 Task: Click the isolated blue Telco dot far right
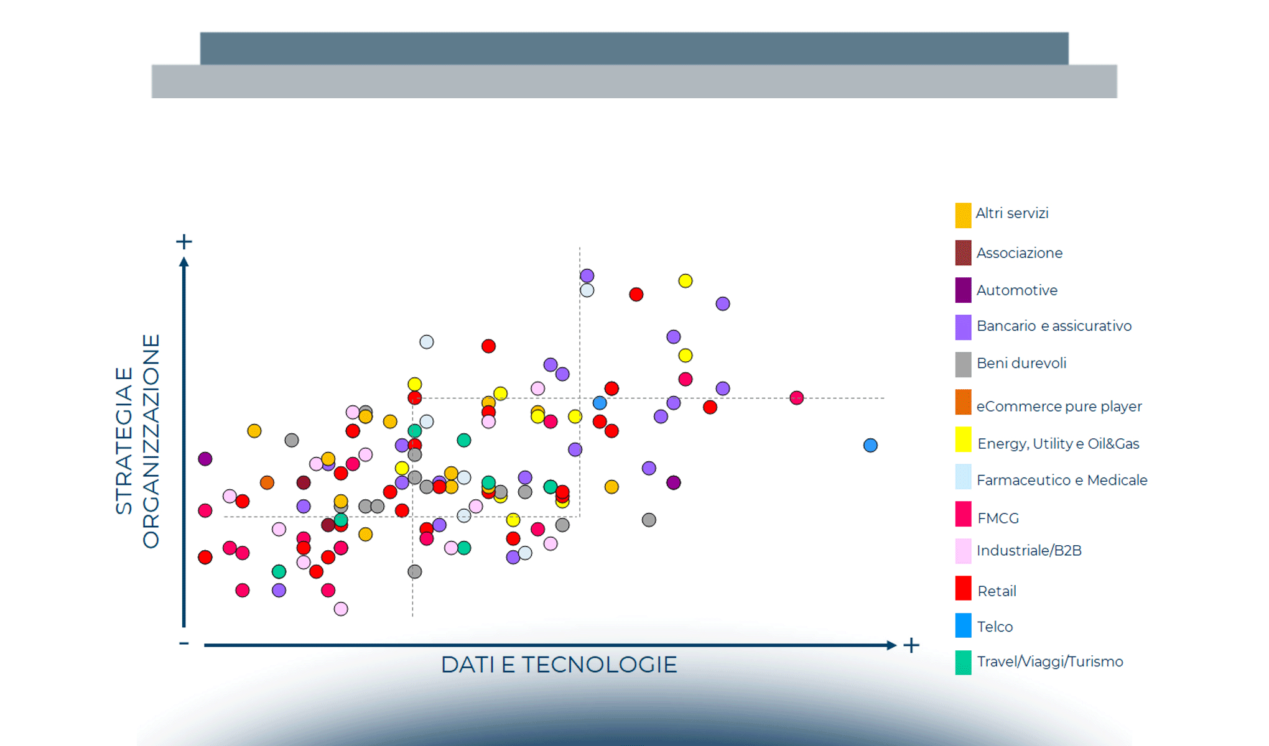click(x=870, y=445)
